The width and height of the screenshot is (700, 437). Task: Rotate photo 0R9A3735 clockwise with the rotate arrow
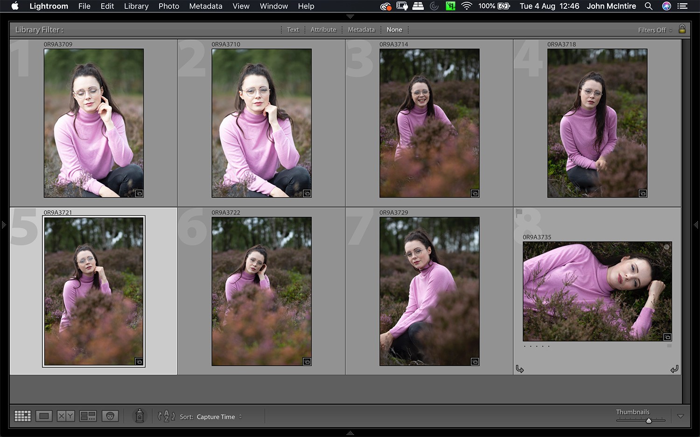(x=675, y=369)
